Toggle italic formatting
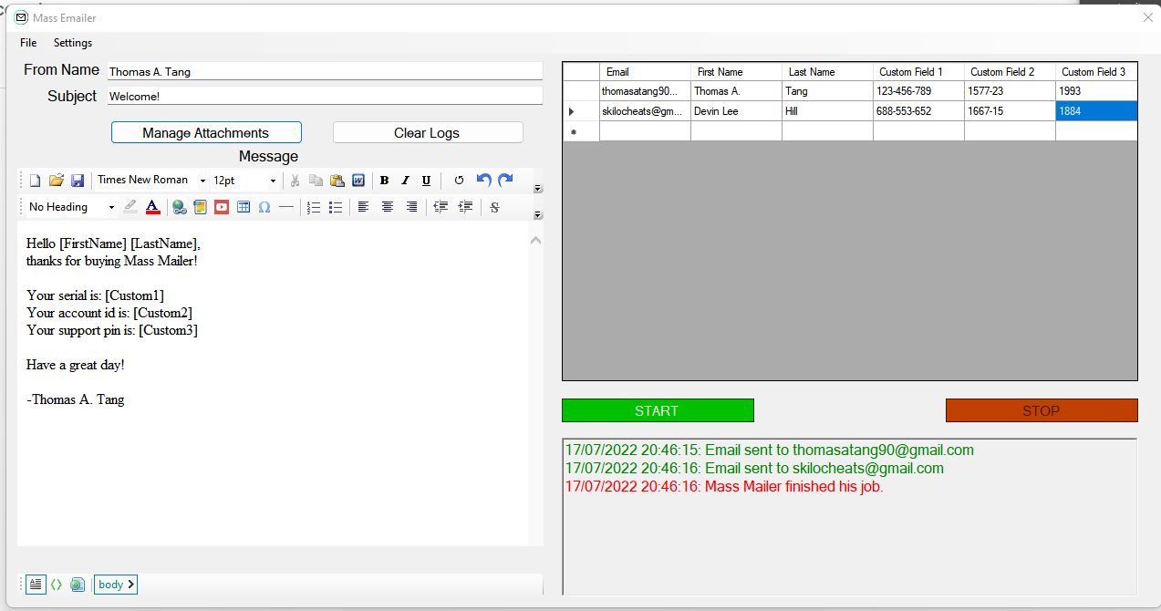The width and height of the screenshot is (1161, 611). click(406, 181)
